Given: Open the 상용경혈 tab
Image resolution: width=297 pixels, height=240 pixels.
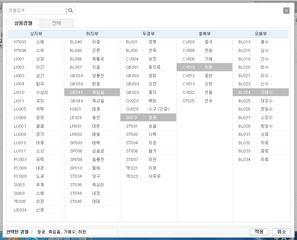Looking at the screenshot, I should 23,23.
